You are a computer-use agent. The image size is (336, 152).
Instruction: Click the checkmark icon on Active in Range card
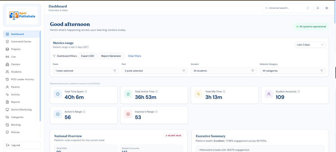coord(58,114)
